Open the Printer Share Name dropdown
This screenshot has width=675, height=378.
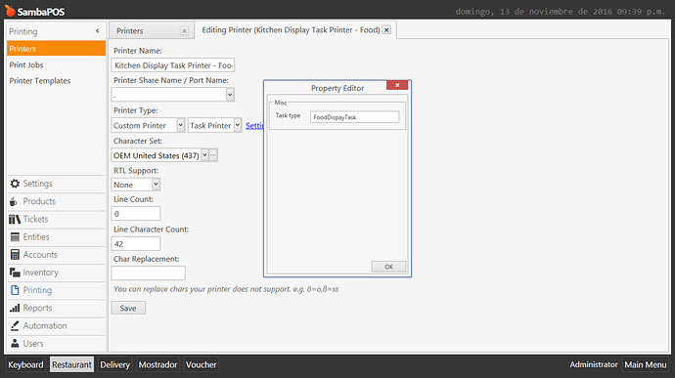[230, 95]
